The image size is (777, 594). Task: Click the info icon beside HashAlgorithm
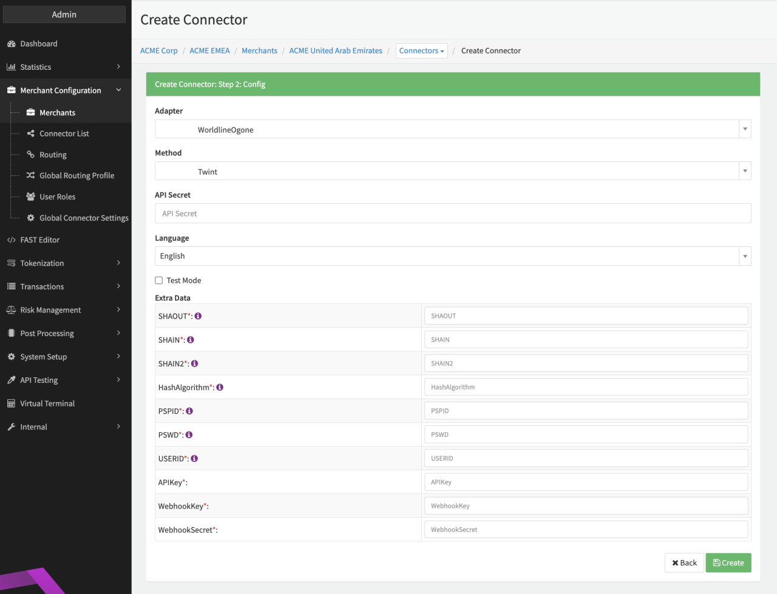coord(220,387)
